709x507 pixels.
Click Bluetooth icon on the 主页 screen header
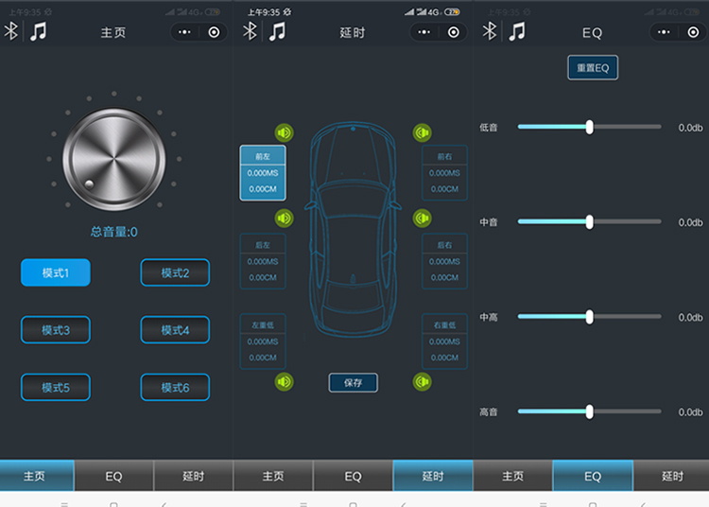point(12,31)
